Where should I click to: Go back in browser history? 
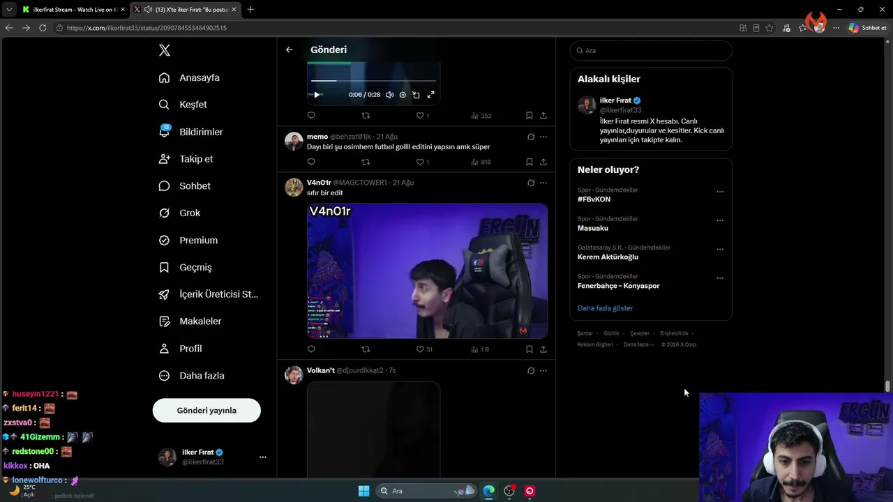tap(9, 28)
